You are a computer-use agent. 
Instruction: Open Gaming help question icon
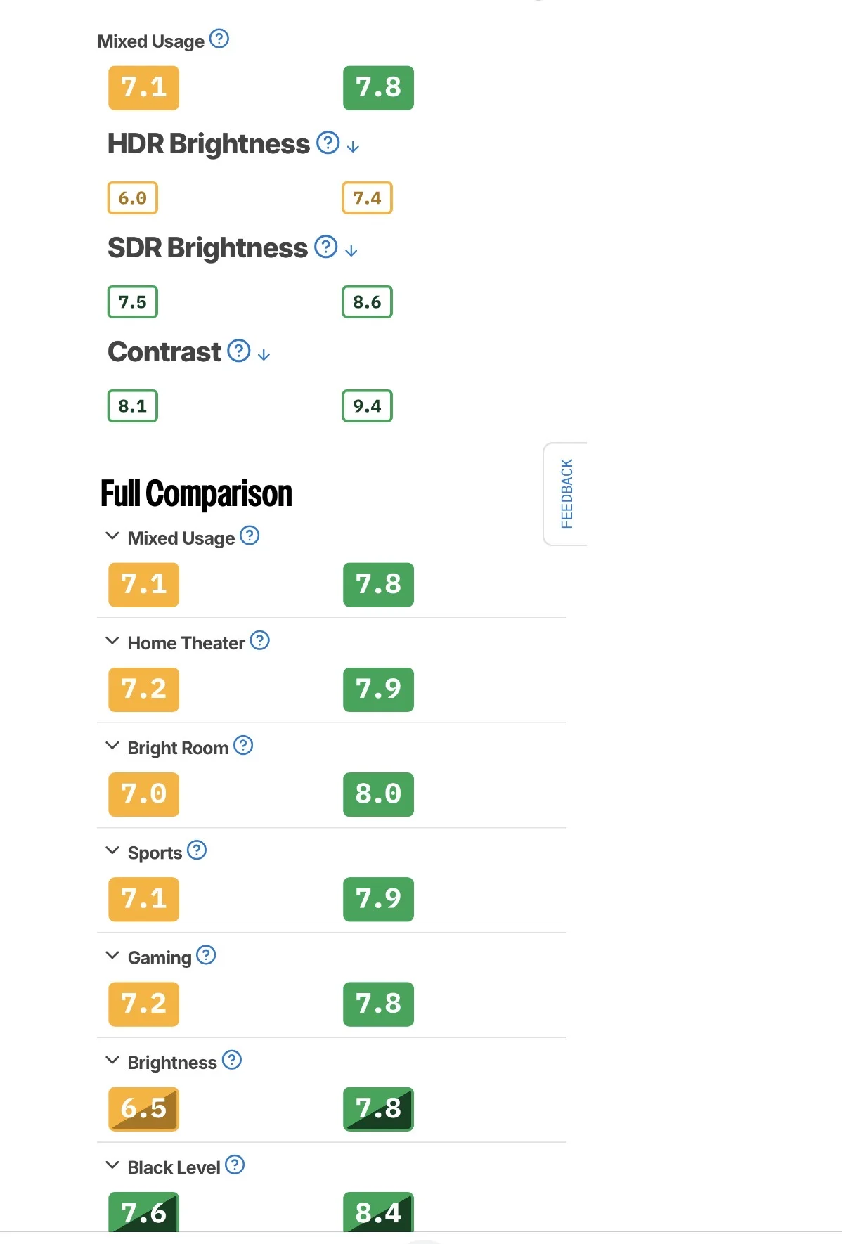pos(206,955)
